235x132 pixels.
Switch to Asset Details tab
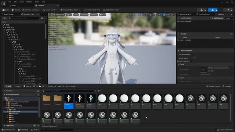coord(9,14)
